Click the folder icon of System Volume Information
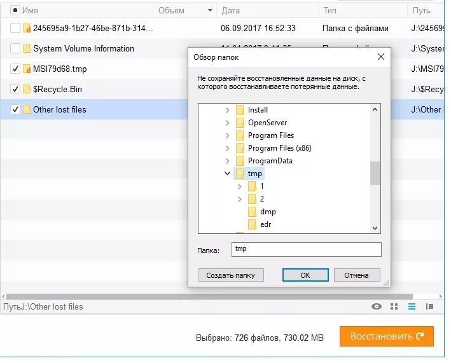 coord(27,48)
